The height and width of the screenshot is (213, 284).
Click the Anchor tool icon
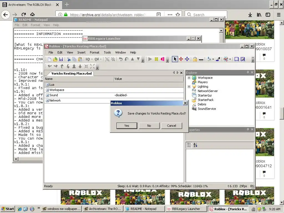click(x=201, y=59)
